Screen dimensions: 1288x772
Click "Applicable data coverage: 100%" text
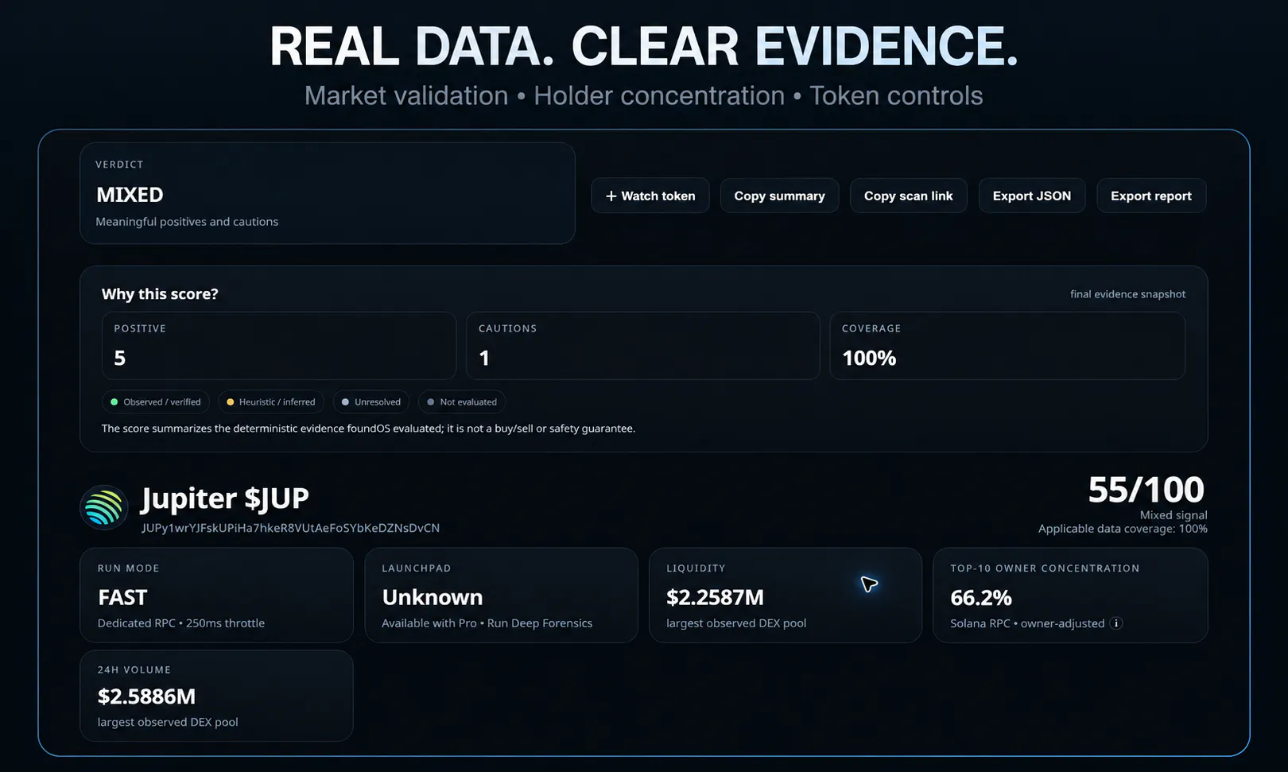1123,529
